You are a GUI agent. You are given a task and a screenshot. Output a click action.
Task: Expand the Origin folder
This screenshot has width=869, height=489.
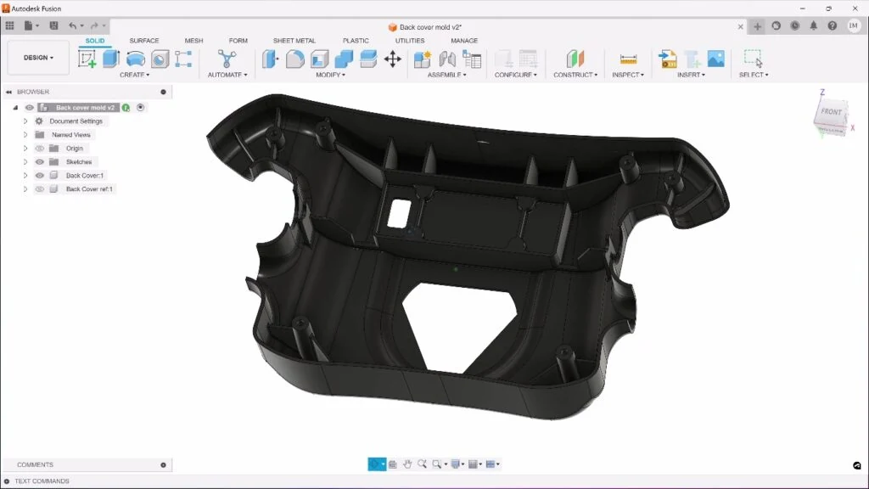click(25, 149)
